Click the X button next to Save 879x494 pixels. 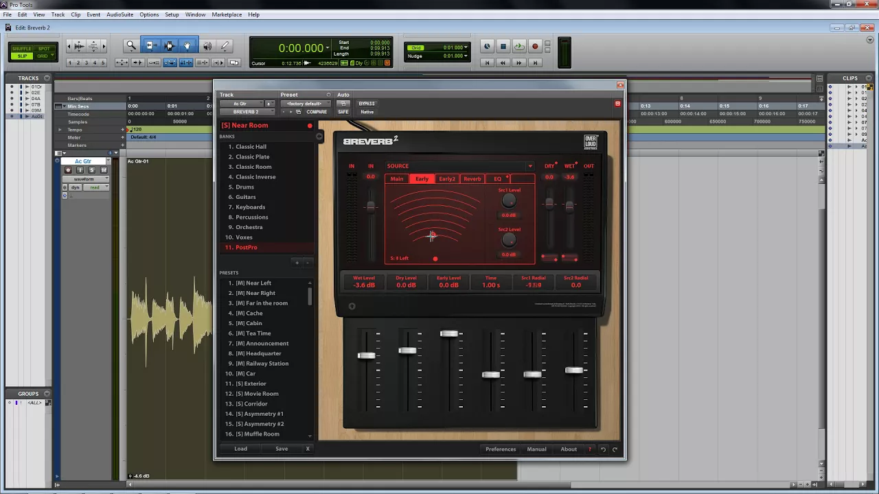308,449
